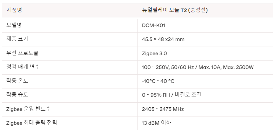Click the 비결로 조건 text

(x=188, y=95)
